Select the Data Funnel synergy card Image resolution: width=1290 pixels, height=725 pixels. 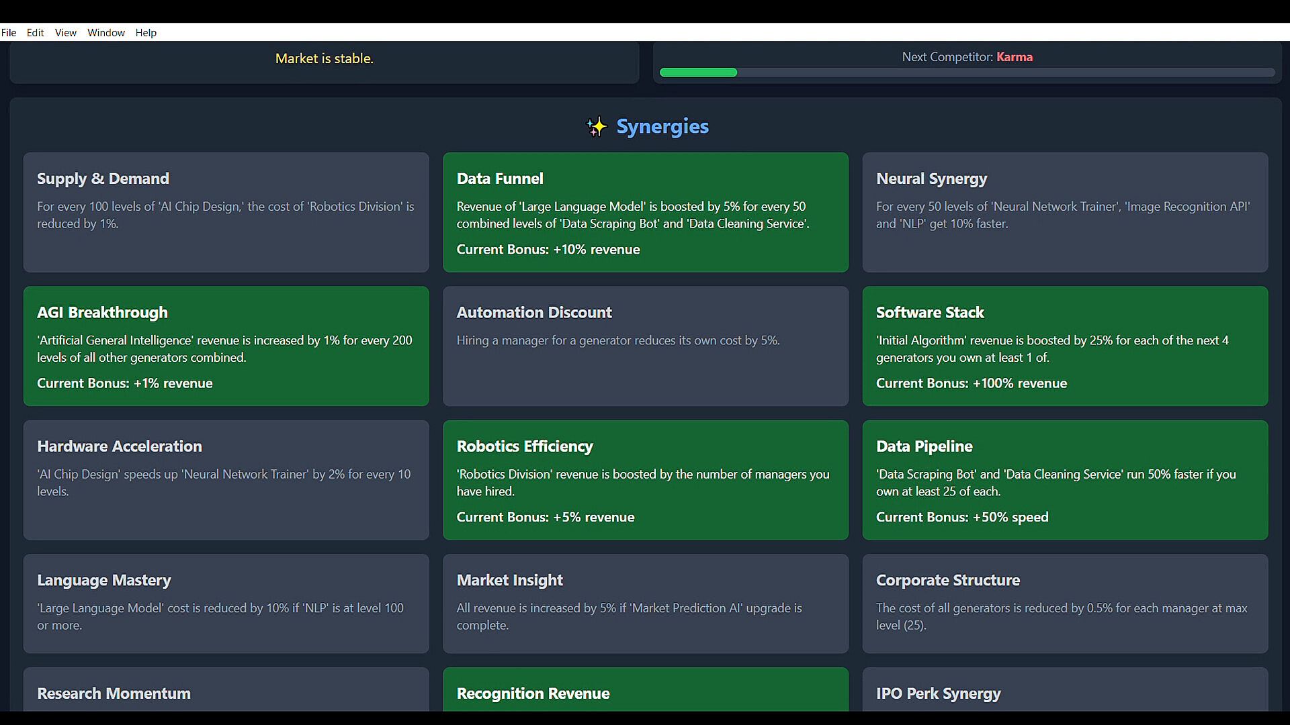pyautogui.click(x=645, y=212)
